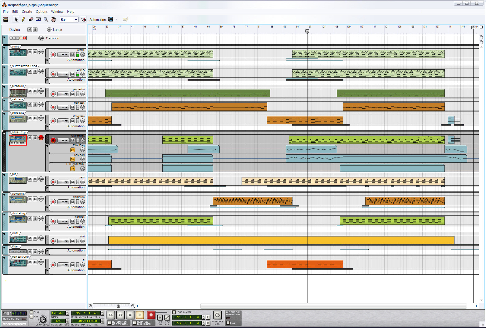
Task: Delete the Filter Freq automation lane
Action: click(82, 150)
